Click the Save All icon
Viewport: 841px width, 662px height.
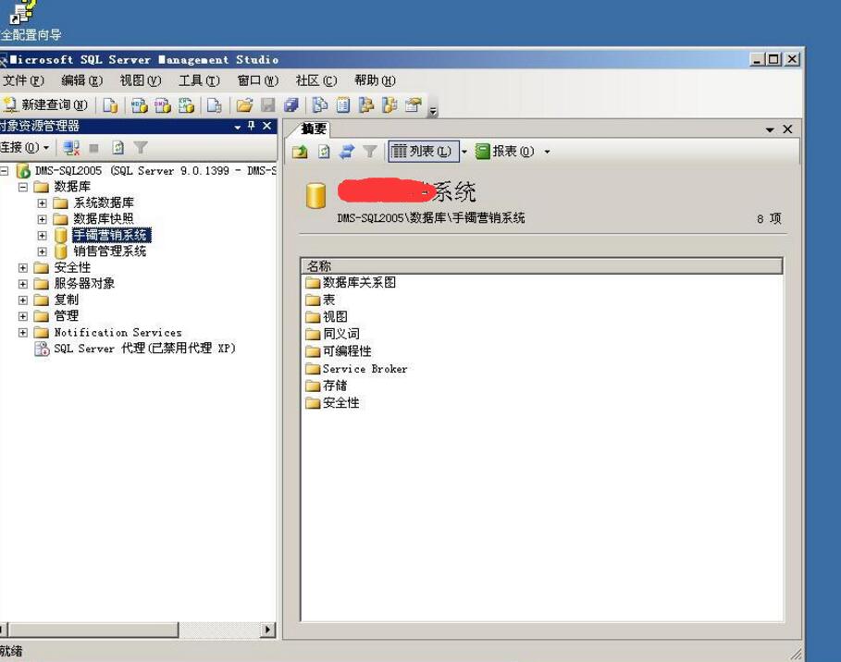[x=291, y=105]
